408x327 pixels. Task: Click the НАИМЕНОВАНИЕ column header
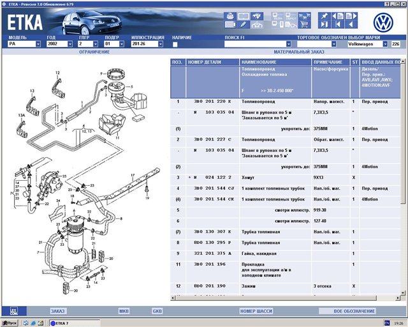[275, 62]
